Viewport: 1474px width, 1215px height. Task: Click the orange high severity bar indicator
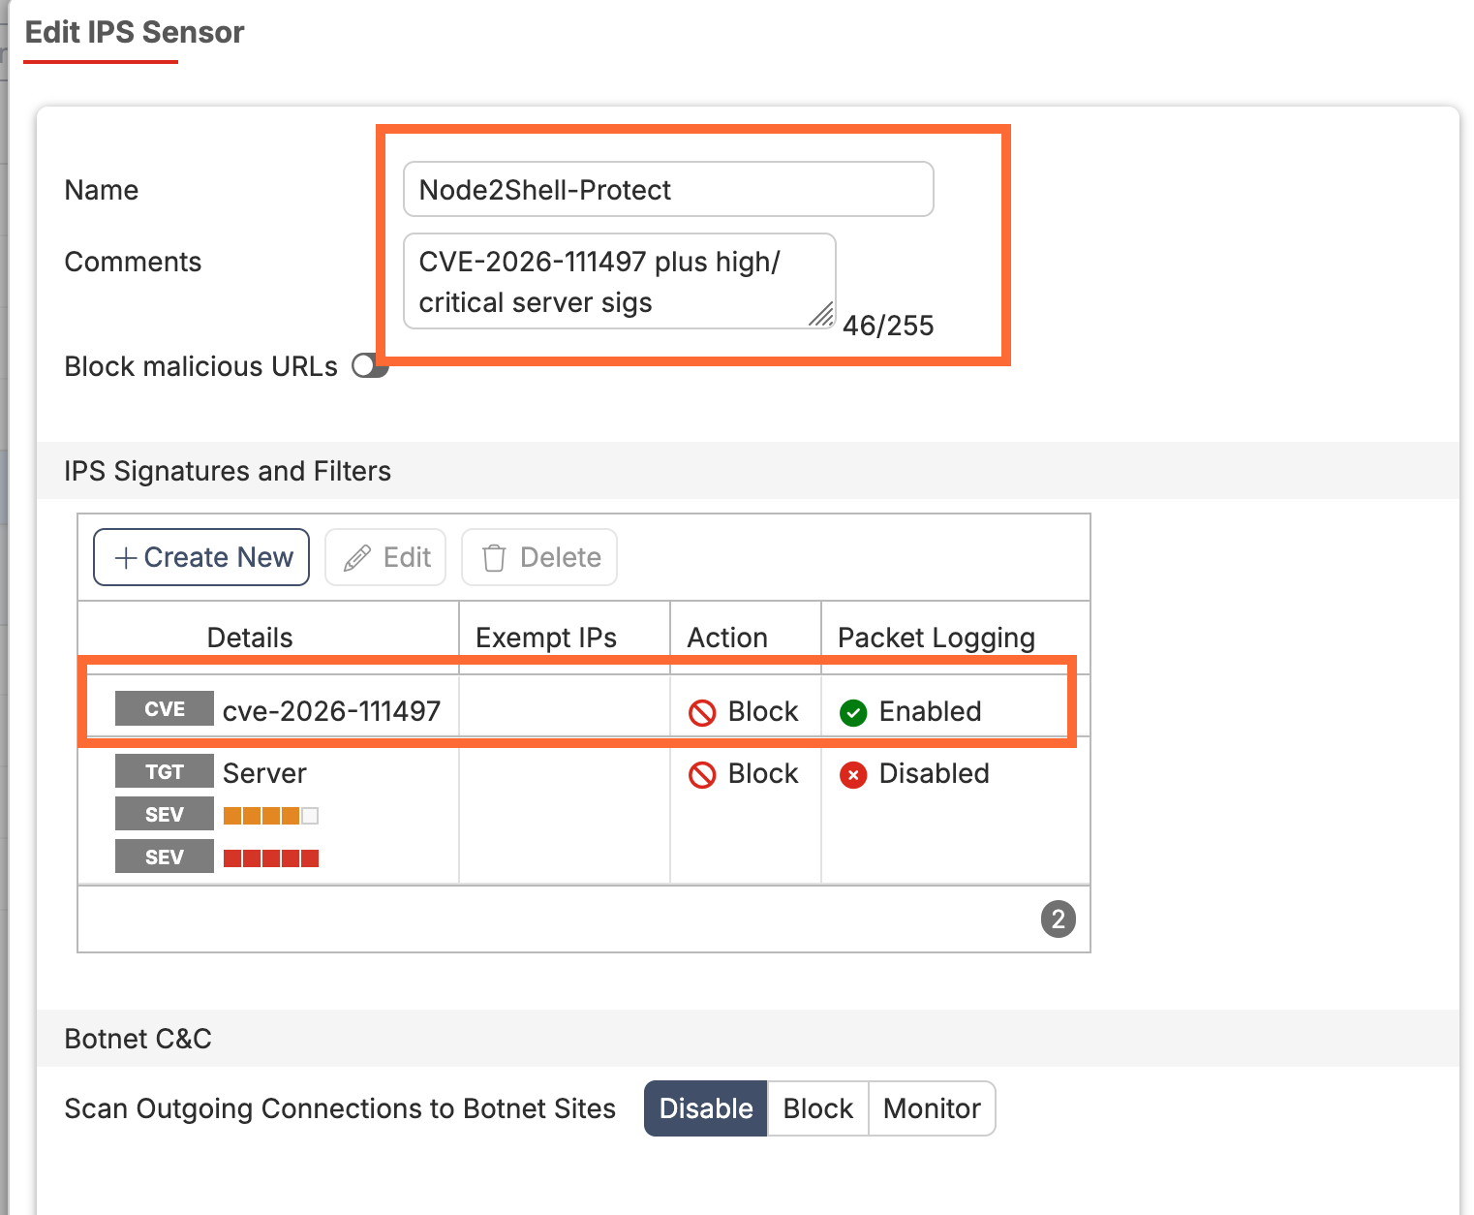pos(271,816)
